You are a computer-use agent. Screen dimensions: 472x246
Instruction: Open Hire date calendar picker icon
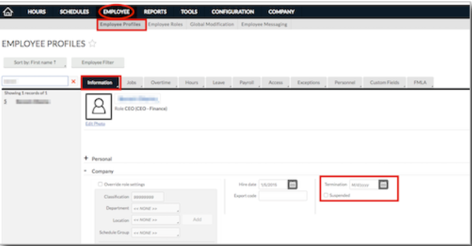292,184
